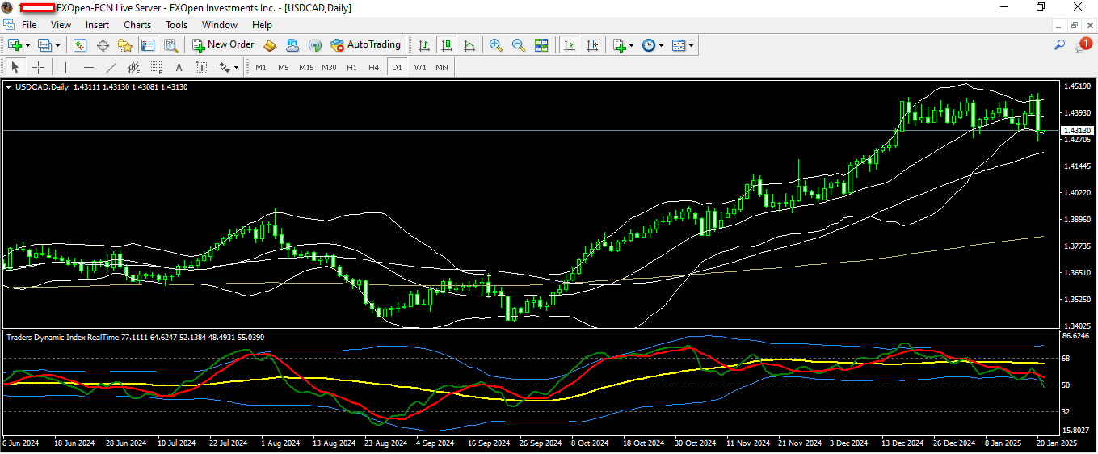Select the Text tool
Image resolution: width=1098 pixels, height=454 pixels.
point(179,67)
